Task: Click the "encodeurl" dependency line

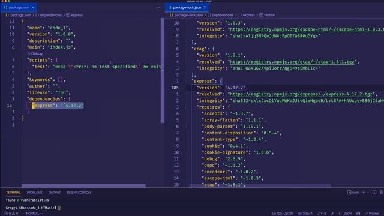Action: coord(230,172)
